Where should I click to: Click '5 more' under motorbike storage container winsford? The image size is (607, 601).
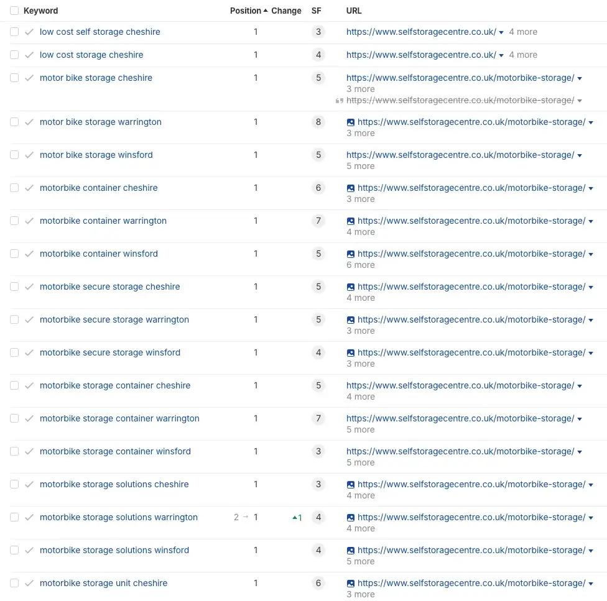pos(361,462)
